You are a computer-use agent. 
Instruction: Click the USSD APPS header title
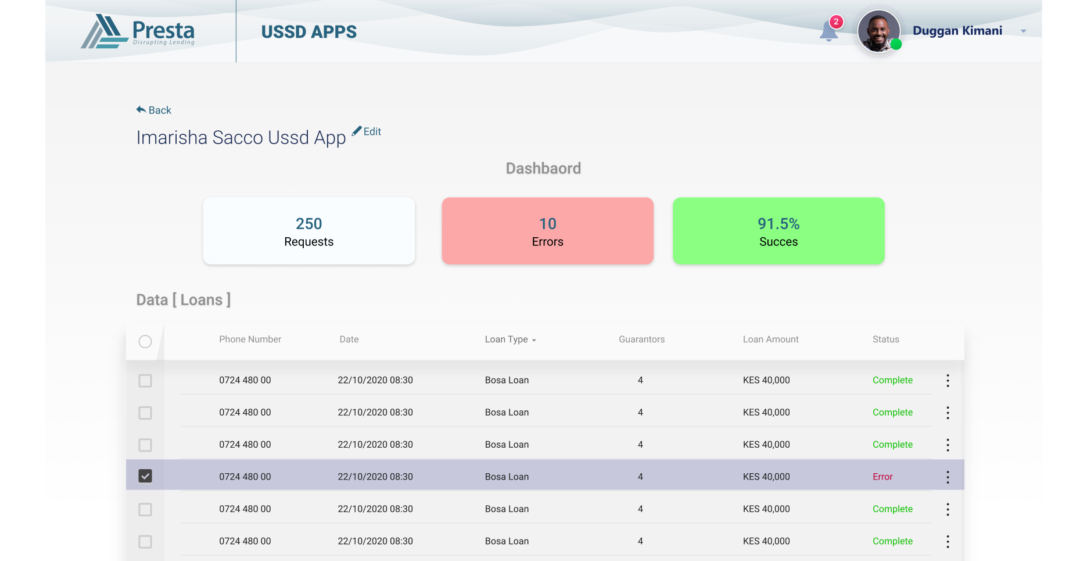click(x=309, y=31)
